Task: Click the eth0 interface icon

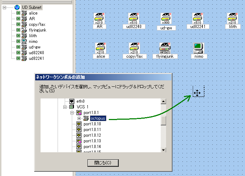Action: tap(72, 101)
